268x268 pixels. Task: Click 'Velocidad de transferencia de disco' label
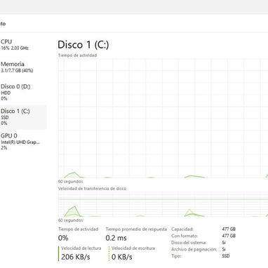pyautogui.click(x=92, y=189)
